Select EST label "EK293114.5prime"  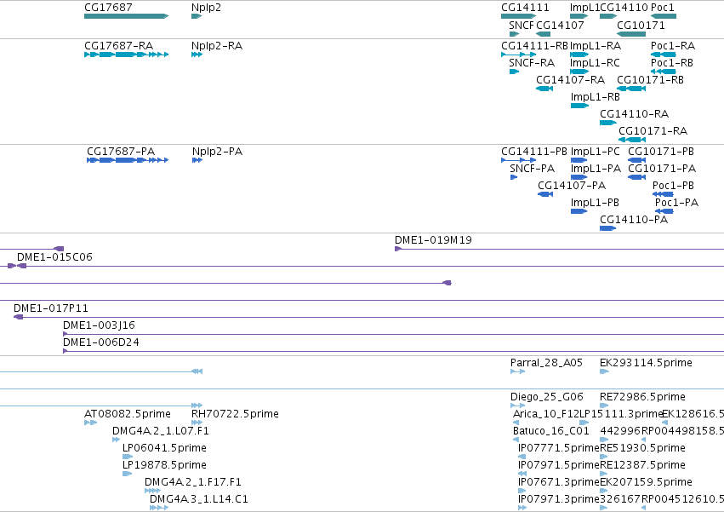click(646, 363)
